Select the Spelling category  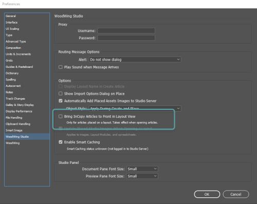11,80
